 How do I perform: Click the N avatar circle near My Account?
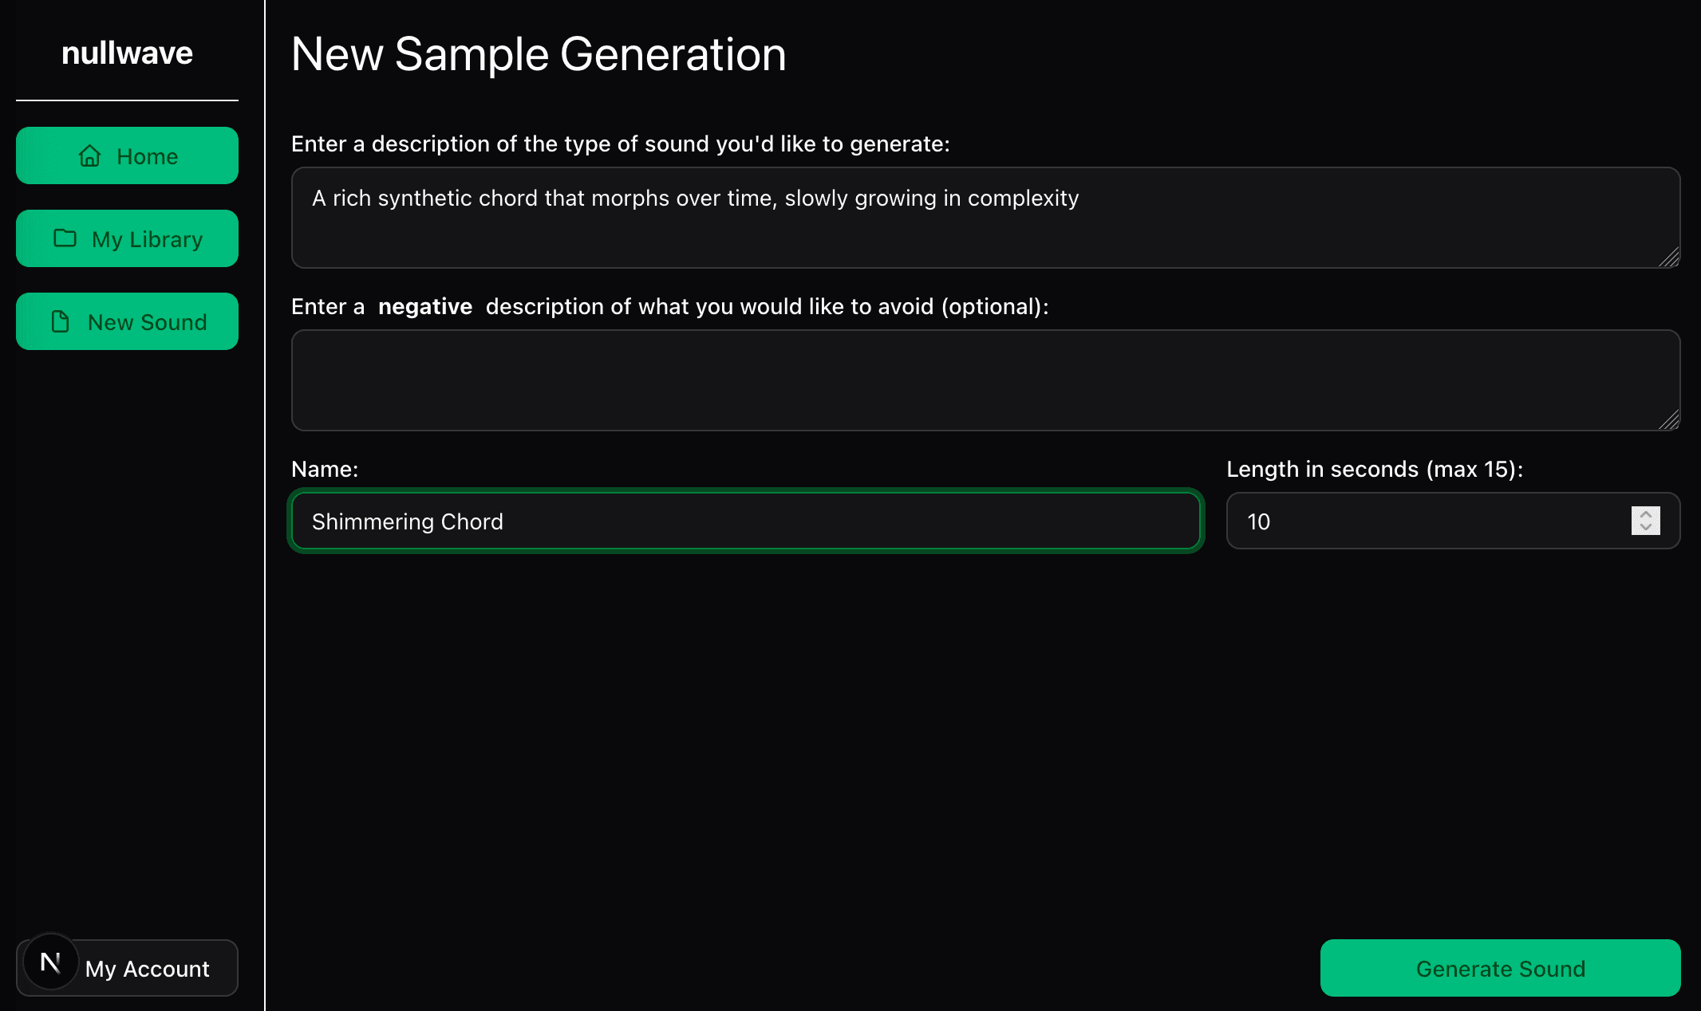pos(50,962)
